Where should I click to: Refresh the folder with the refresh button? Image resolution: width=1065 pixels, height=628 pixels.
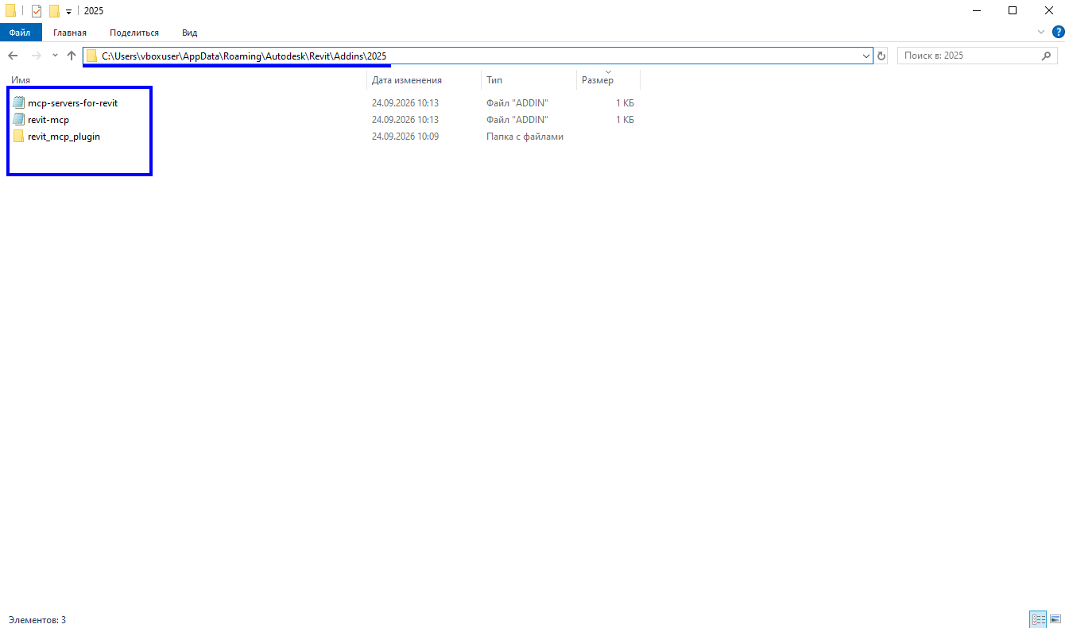(x=881, y=56)
